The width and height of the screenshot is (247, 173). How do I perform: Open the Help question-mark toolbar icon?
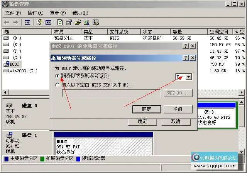pos(39,22)
